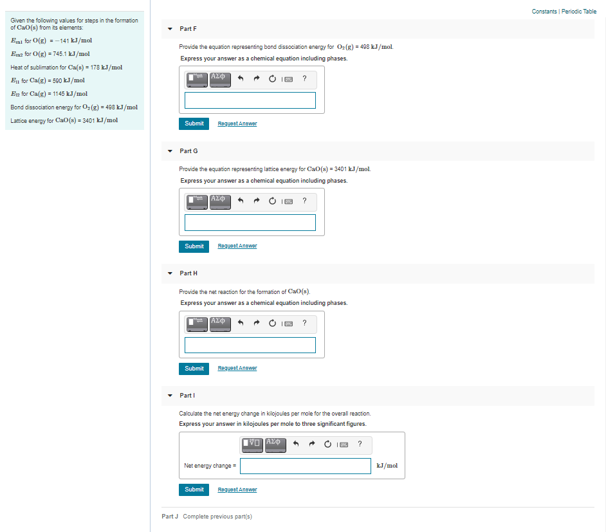Redo edit in Part H answer
This screenshot has width=606, height=532.
point(257,323)
